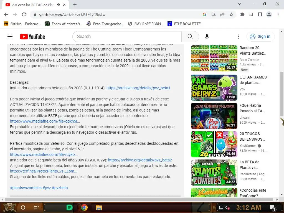Viewport: 284px width, 213px height.
Task: Open File Explorer from taskbar
Action: 99,207
